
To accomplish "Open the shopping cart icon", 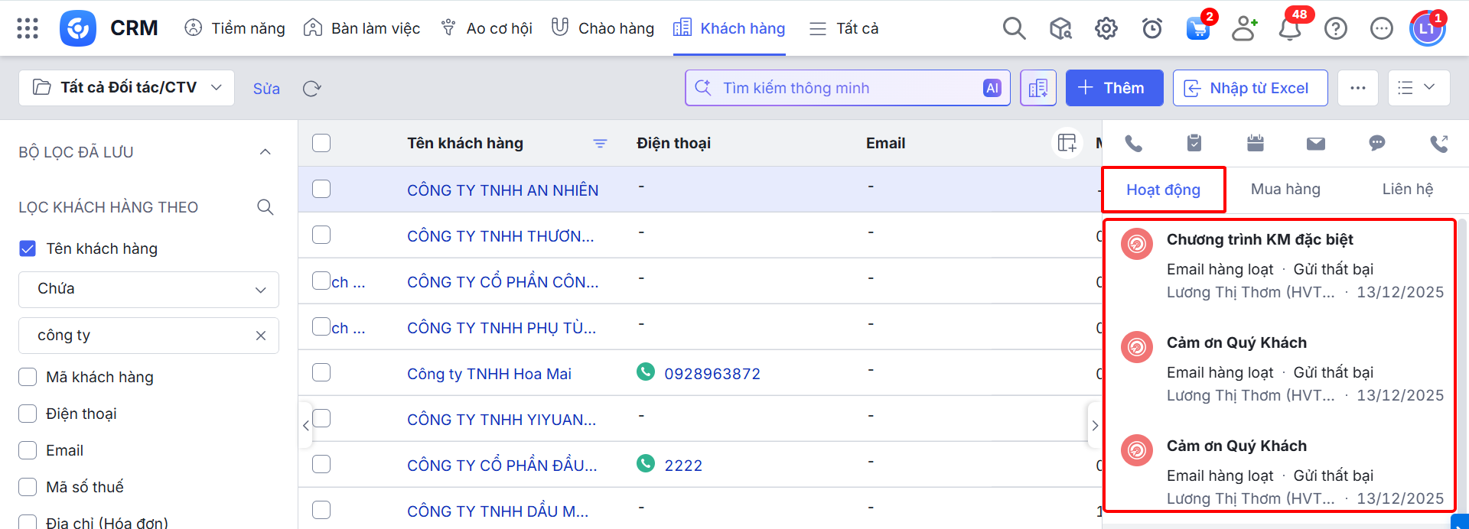I will [1197, 29].
